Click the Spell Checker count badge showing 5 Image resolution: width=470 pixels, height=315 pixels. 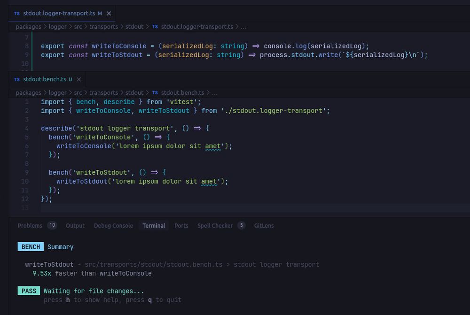(242, 225)
